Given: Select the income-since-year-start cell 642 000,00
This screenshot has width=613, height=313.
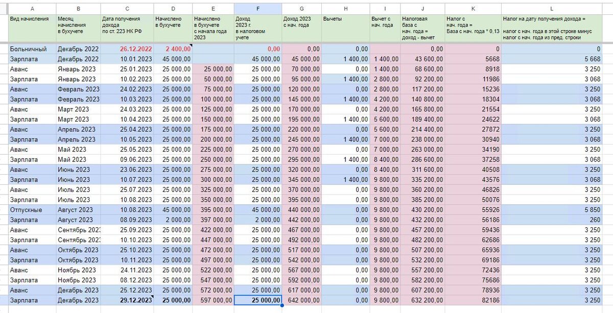Looking at the screenshot, I should tap(301, 300).
